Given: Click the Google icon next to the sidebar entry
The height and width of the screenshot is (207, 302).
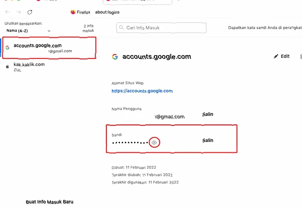Looking at the screenshot, I should [x=7, y=47].
